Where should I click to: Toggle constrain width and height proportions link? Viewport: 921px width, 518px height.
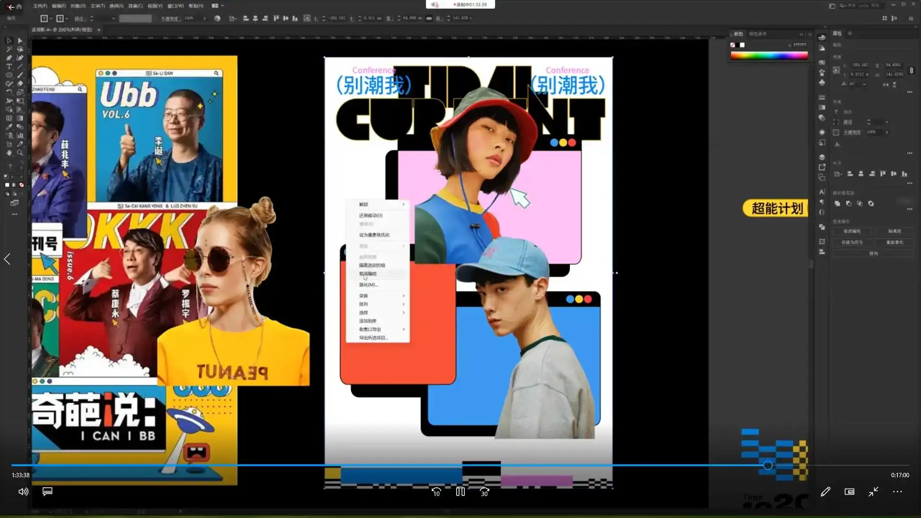911,70
